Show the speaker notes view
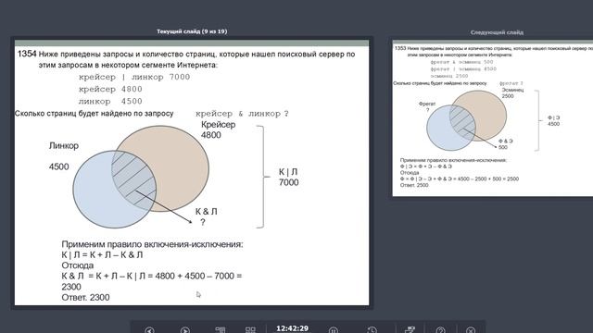 (x=221, y=330)
